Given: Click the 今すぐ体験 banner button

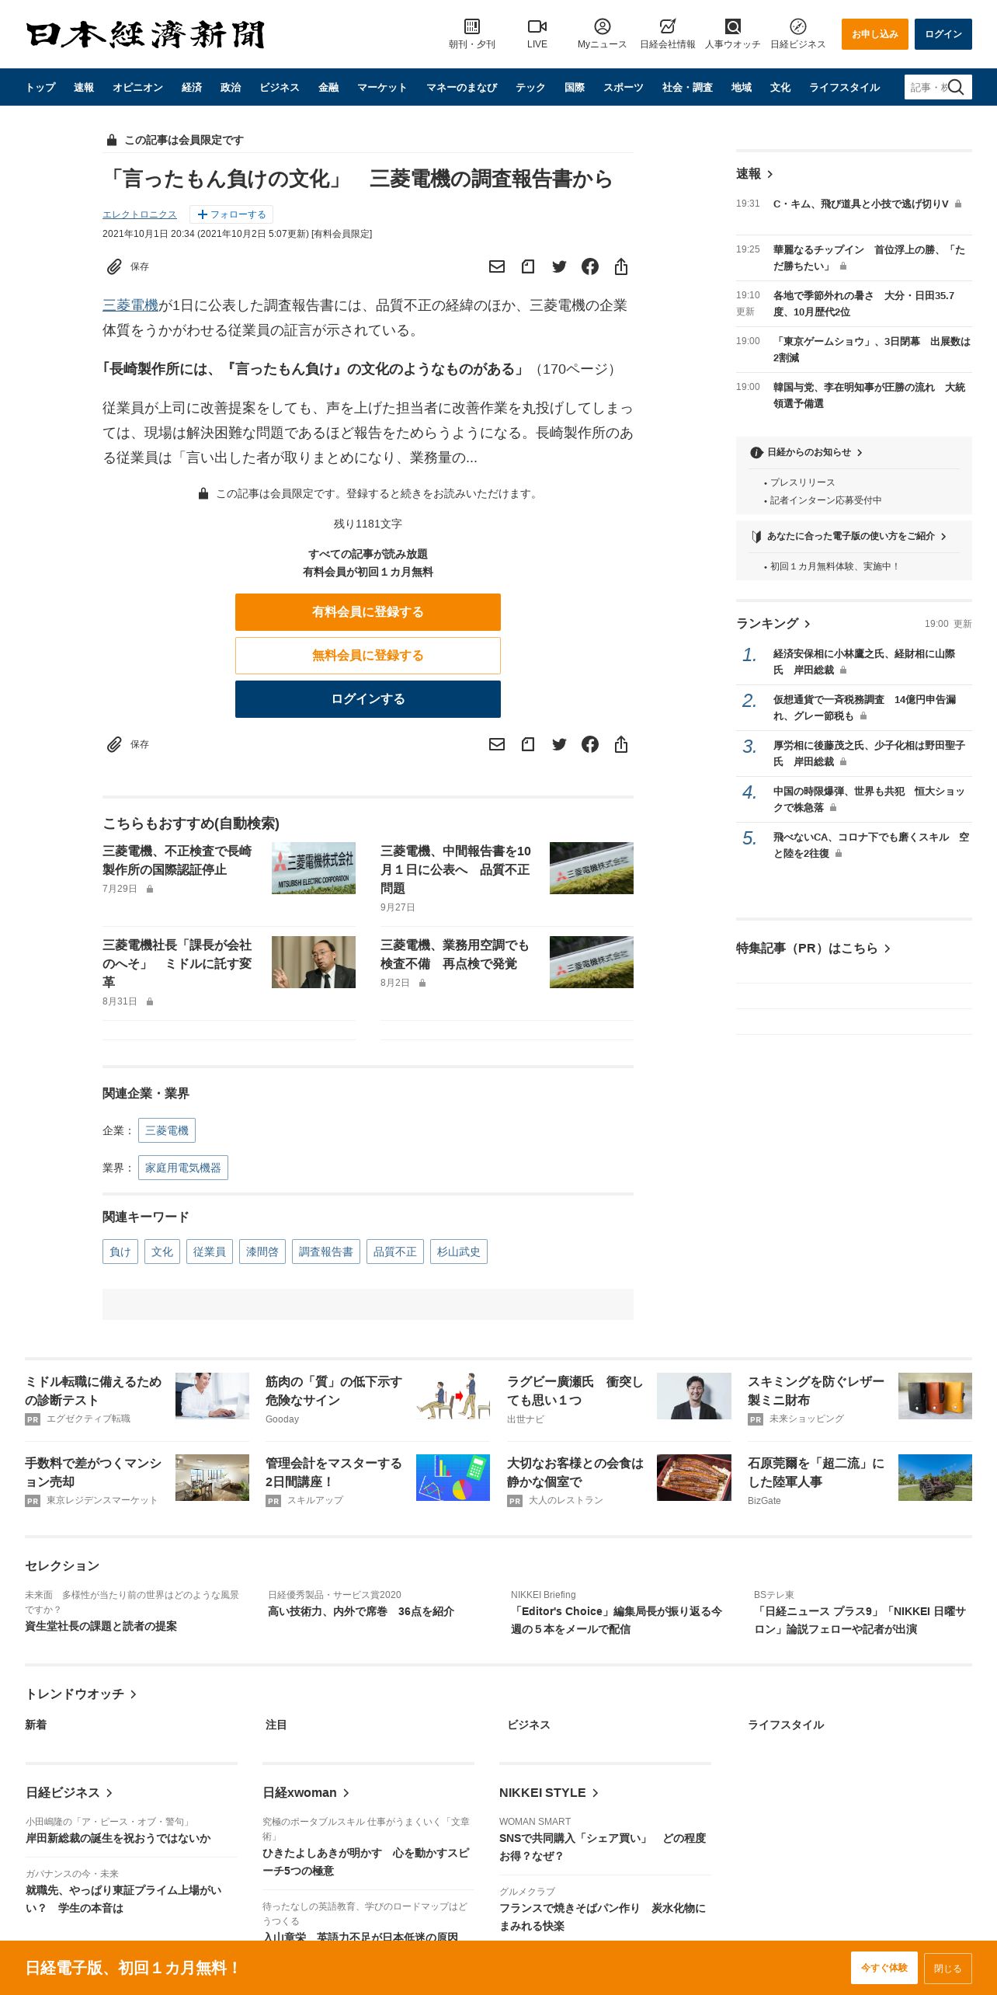Looking at the screenshot, I should tap(884, 1968).
